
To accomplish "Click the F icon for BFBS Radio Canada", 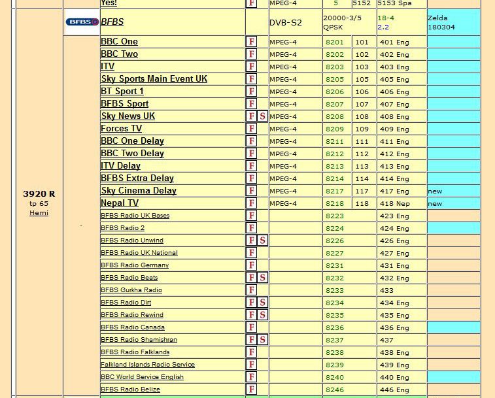I will pyautogui.click(x=252, y=327).
